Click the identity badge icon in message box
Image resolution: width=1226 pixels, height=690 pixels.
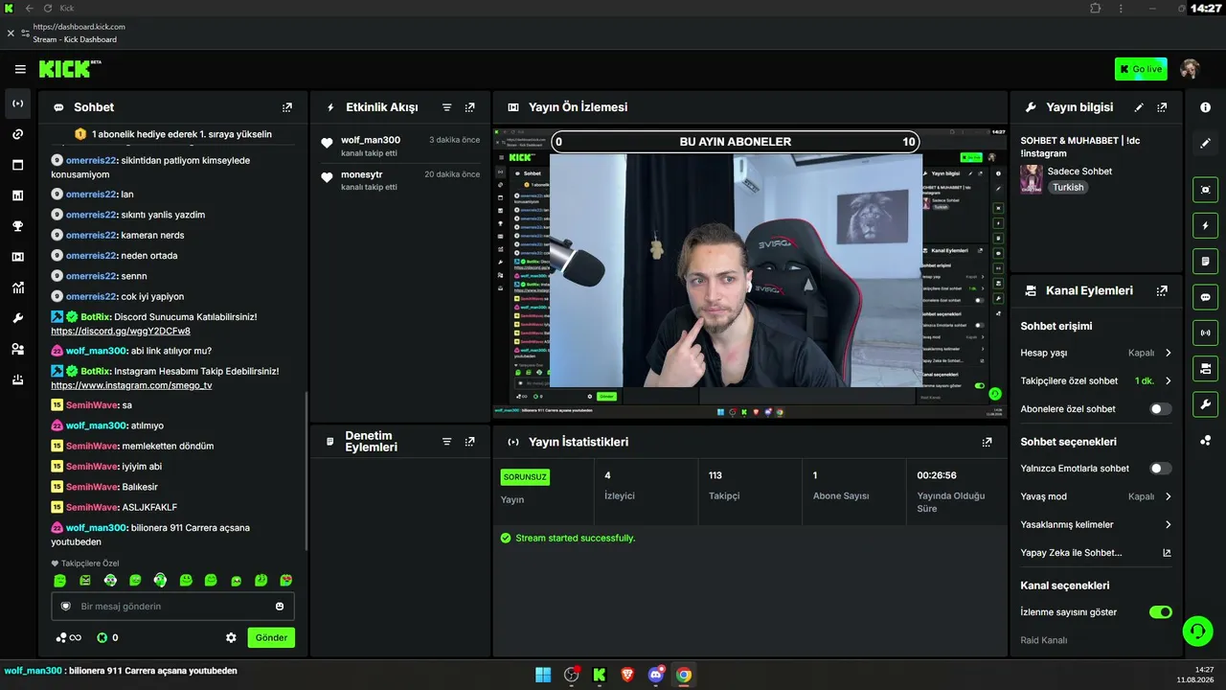coord(66,606)
